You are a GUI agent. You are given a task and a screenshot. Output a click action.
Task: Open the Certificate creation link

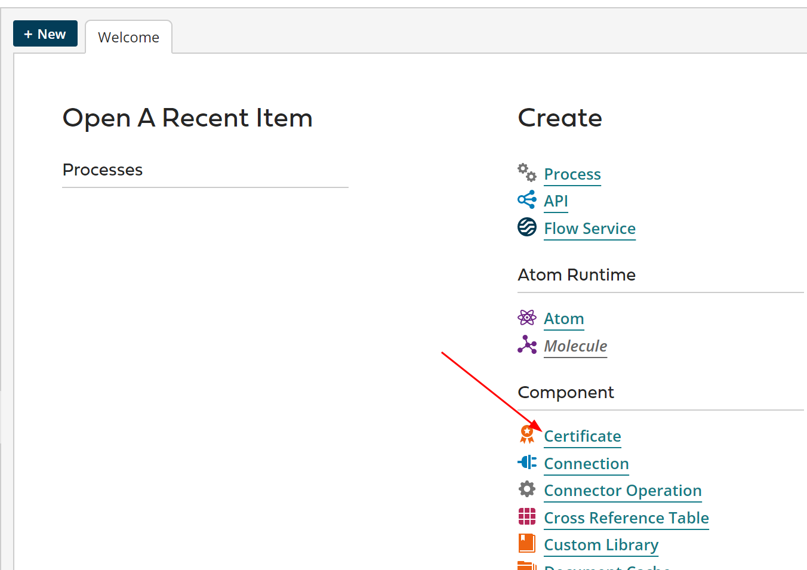(x=582, y=436)
